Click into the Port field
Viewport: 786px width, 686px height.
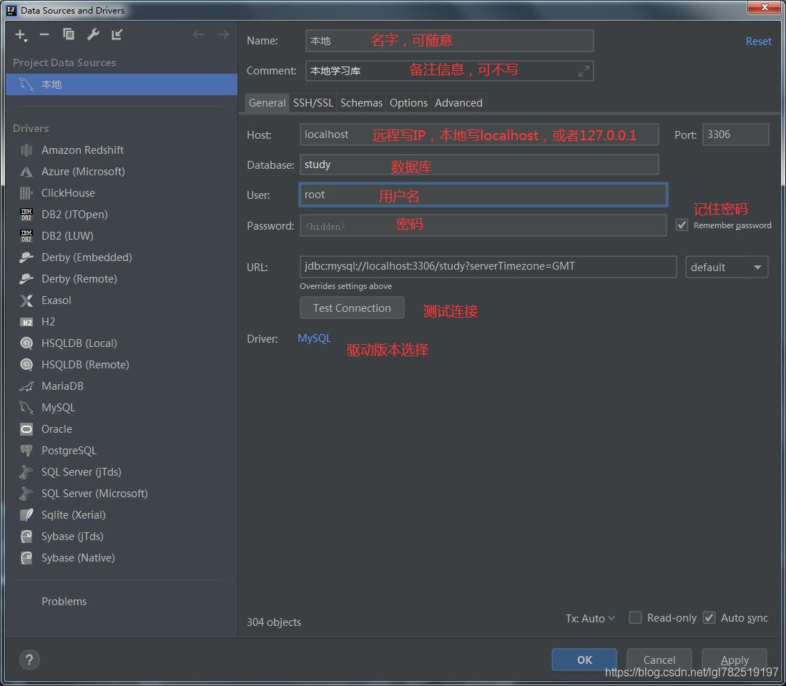pyautogui.click(x=735, y=134)
